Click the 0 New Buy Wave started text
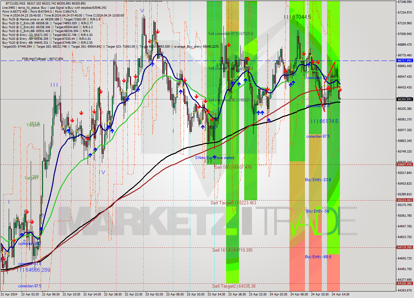The height and width of the screenshot is (298, 414). 214,158
